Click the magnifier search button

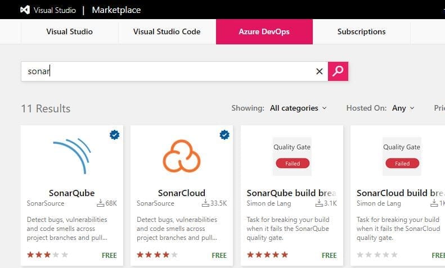338,71
